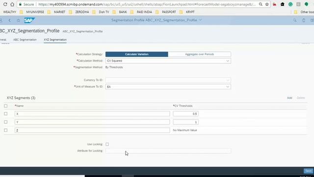Click the browser address bar URL
Image resolution: width=314 pixels, height=177 pixels.
pyautogui.click(x=147, y=4)
